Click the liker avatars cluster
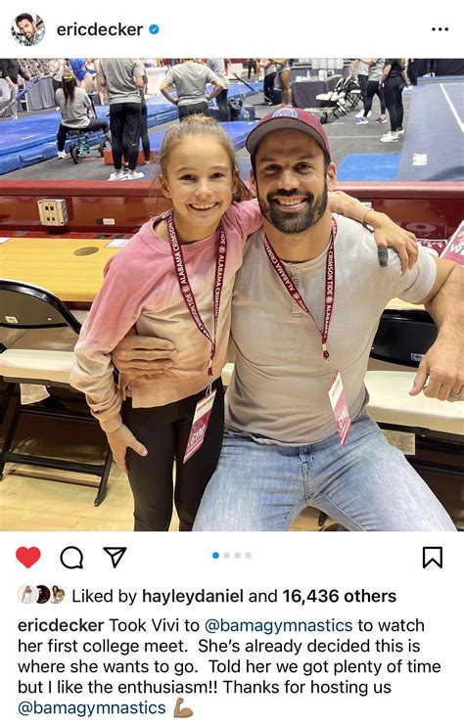Viewport: 464px width, 724px height. pyautogui.click(x=41, y=594)
